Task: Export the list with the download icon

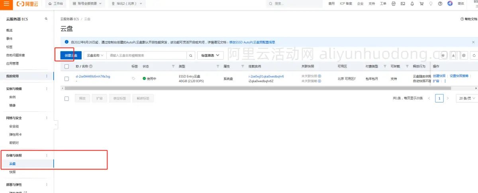Action: (453, 56)
